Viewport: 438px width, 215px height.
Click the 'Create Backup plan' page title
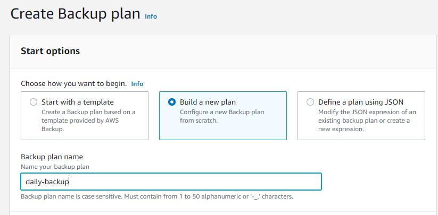[76, 14]
